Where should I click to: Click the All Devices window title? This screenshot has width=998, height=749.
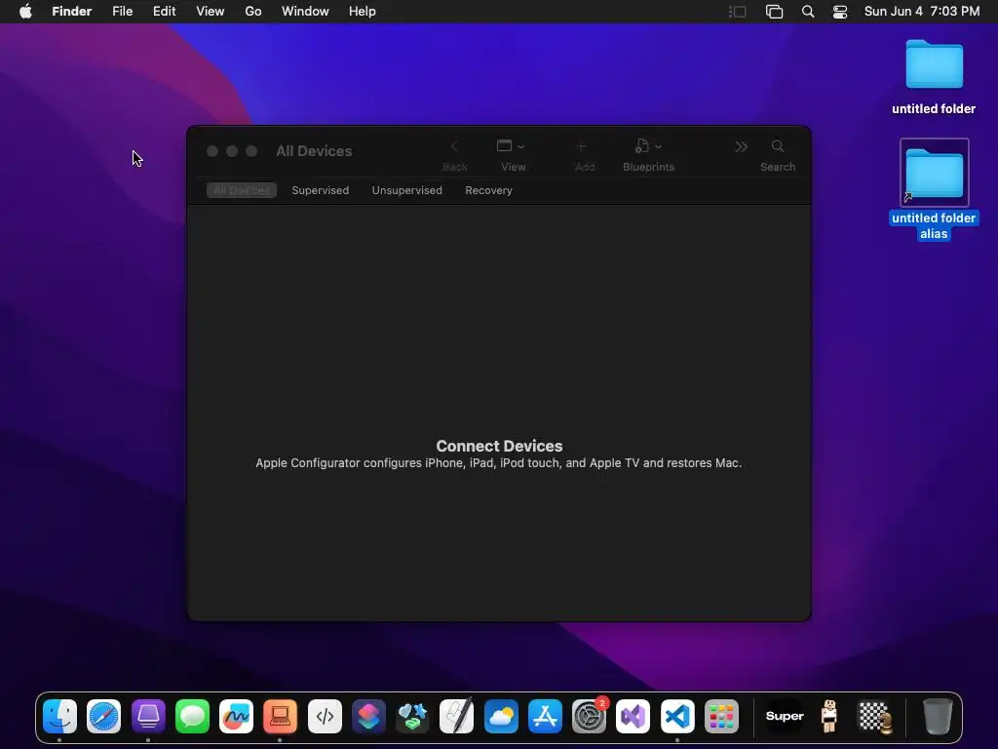314,151
